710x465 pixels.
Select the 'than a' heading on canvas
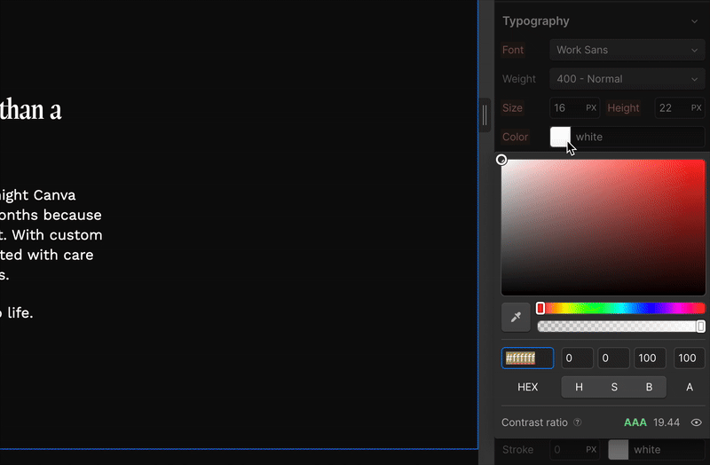coord(31,110)
